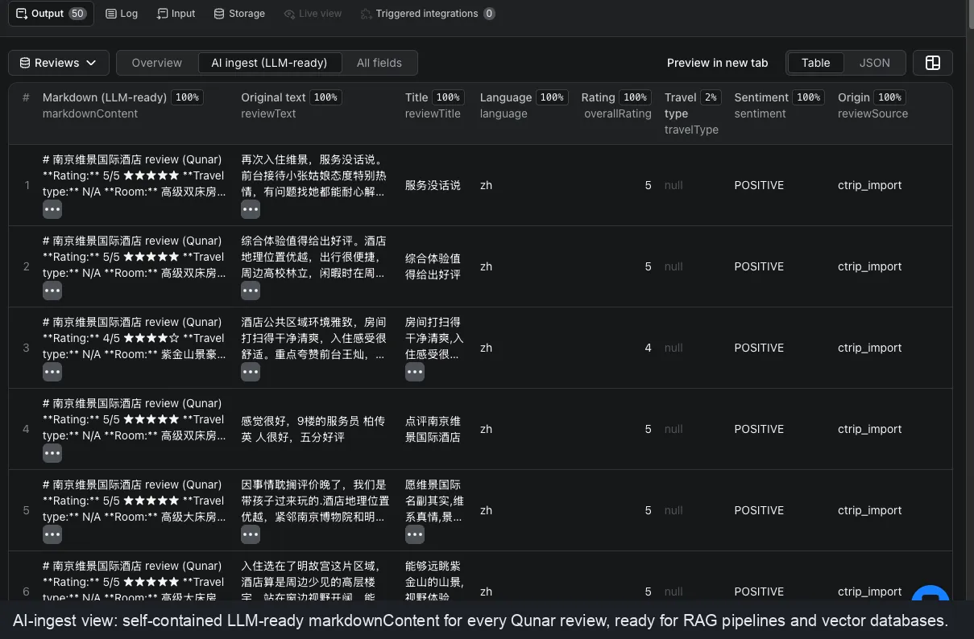The image size is (974, 639).
Task: Expand review title in row 3
Action: [415, 372]
